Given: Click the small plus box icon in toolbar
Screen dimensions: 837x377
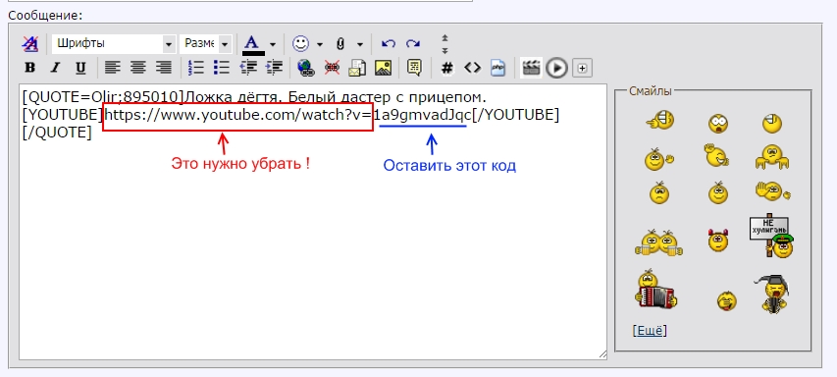Looking at the screenshot, I should pyautogui.click(x=582, y=68).
